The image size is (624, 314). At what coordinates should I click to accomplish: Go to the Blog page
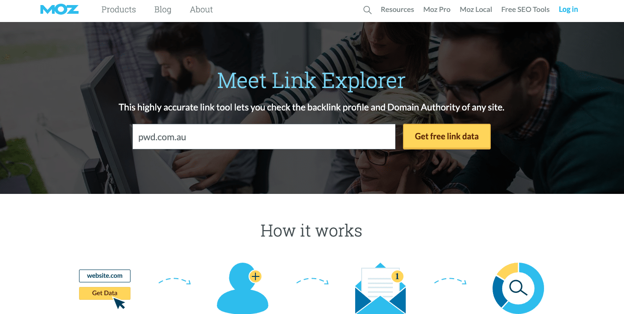pos(163,10)
